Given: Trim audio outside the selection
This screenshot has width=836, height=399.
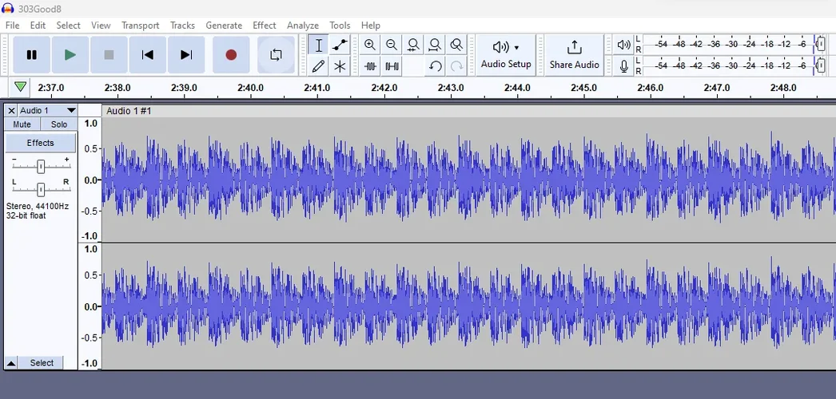Looking at the screenshot, I should (x=370, y=66).
